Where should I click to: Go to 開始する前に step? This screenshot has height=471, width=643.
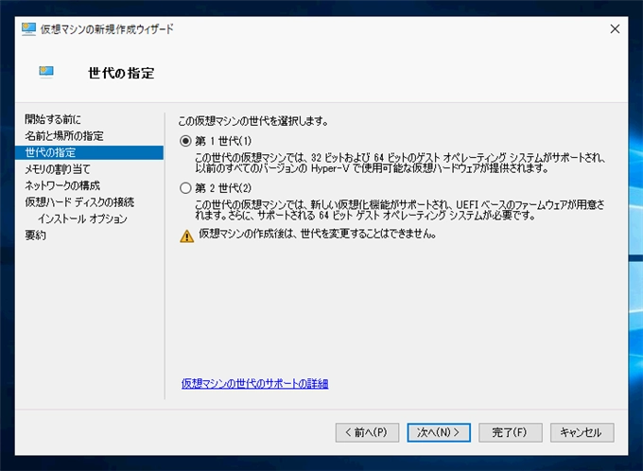click(53, 119)
